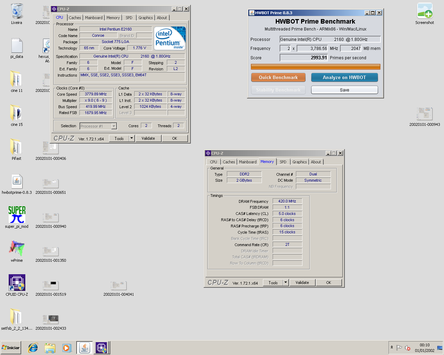
Task: Select the Mainboard tab in top CPU-Z window
Action: click(x=94, y=18)
